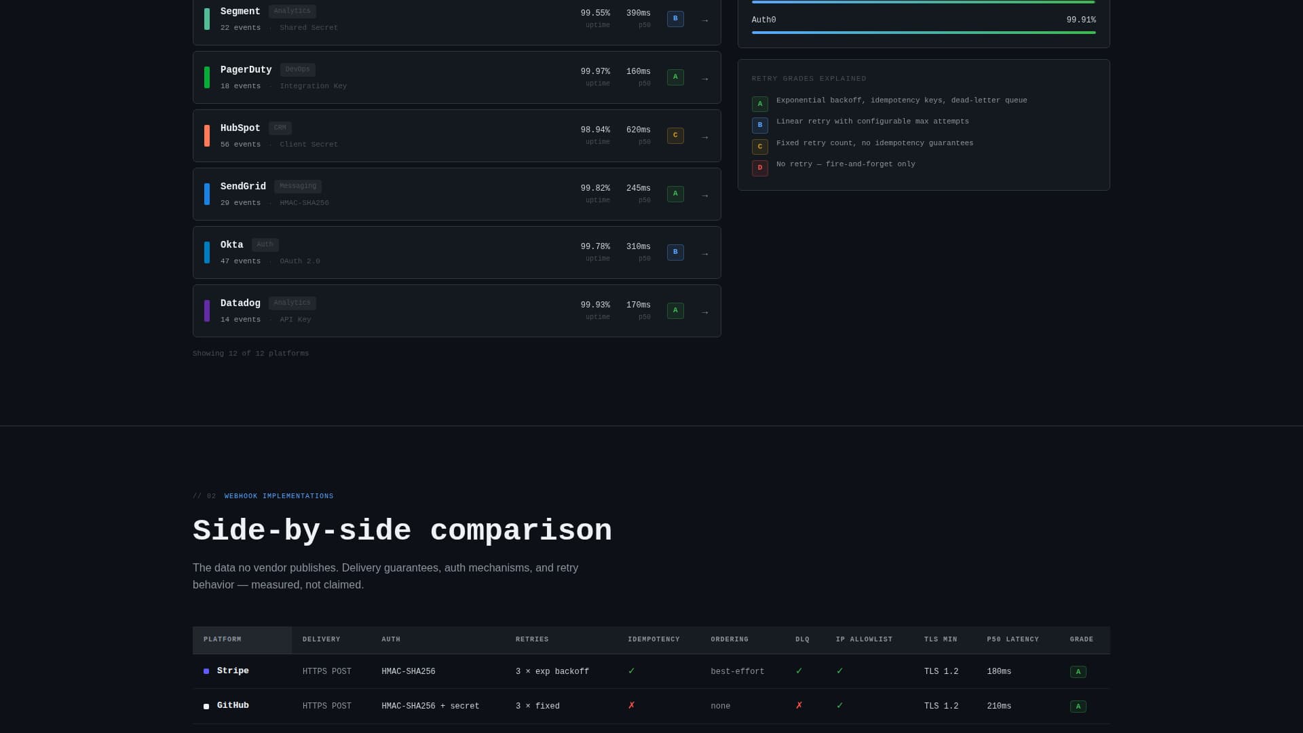Viewport: 1303px width, 733px height.
Task: Sort table by Platform column header
Action: point(223,640)
